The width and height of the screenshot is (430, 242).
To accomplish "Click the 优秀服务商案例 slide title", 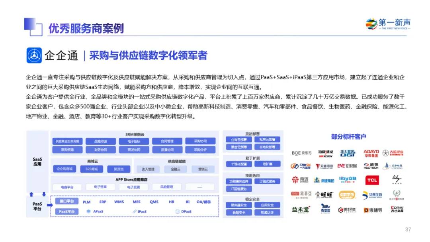I will tap(86, 28).
